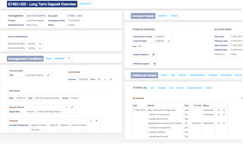Screen dimensions: 244x145
Task: Click the Withdraw Deposit button
Action: (x=141, y=64)
